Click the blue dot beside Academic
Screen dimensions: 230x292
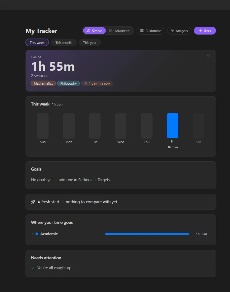click(37, 234)
